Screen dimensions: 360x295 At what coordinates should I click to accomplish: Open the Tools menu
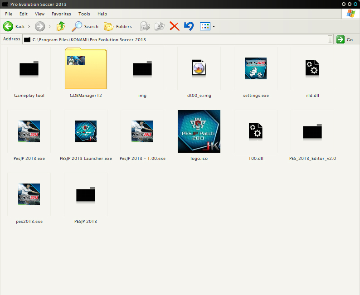[x=84, y=14]
